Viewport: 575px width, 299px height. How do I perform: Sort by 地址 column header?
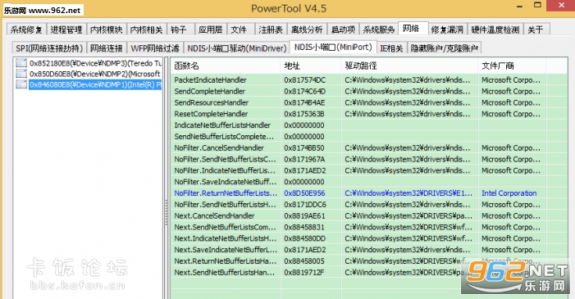[x=311, y=66]
